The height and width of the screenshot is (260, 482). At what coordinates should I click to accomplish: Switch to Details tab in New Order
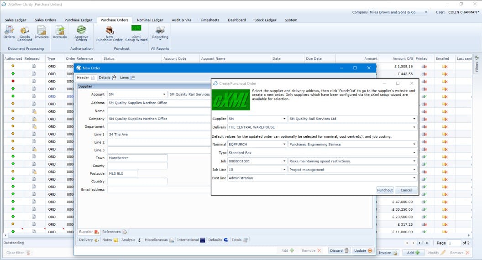(107, 78)
